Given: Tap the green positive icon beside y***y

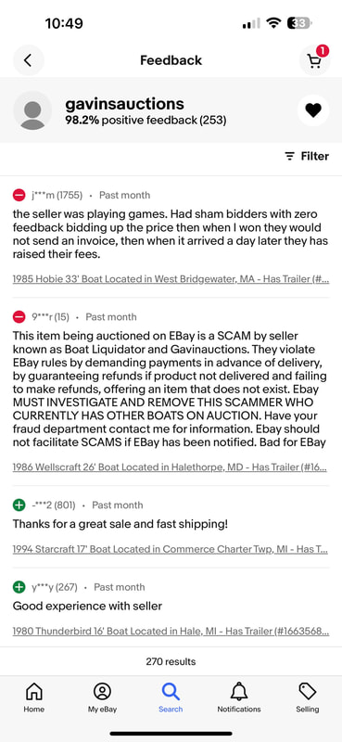Looking at the screenshot, I should pyautogui.click(x=19, y=587).
